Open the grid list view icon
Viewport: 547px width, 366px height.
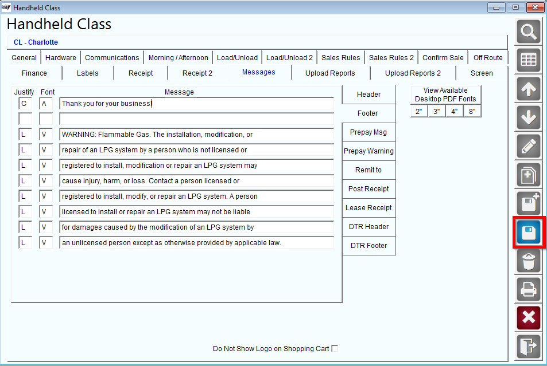pos(529,60)
